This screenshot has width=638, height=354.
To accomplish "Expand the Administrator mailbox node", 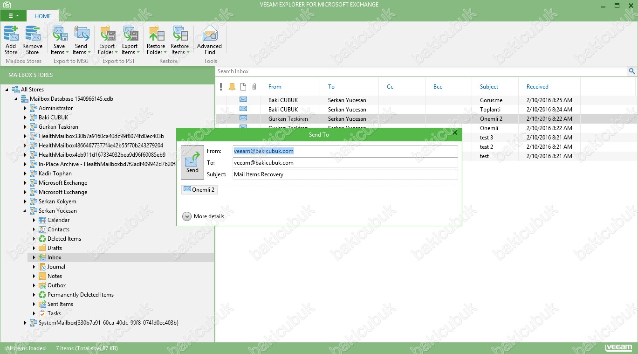I will tap(25, 108).
